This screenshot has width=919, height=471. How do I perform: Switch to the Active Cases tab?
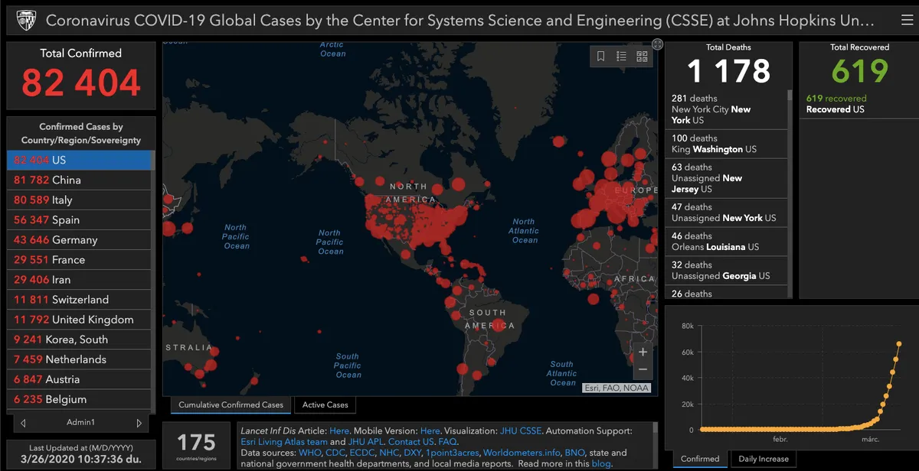pos(325,405)
